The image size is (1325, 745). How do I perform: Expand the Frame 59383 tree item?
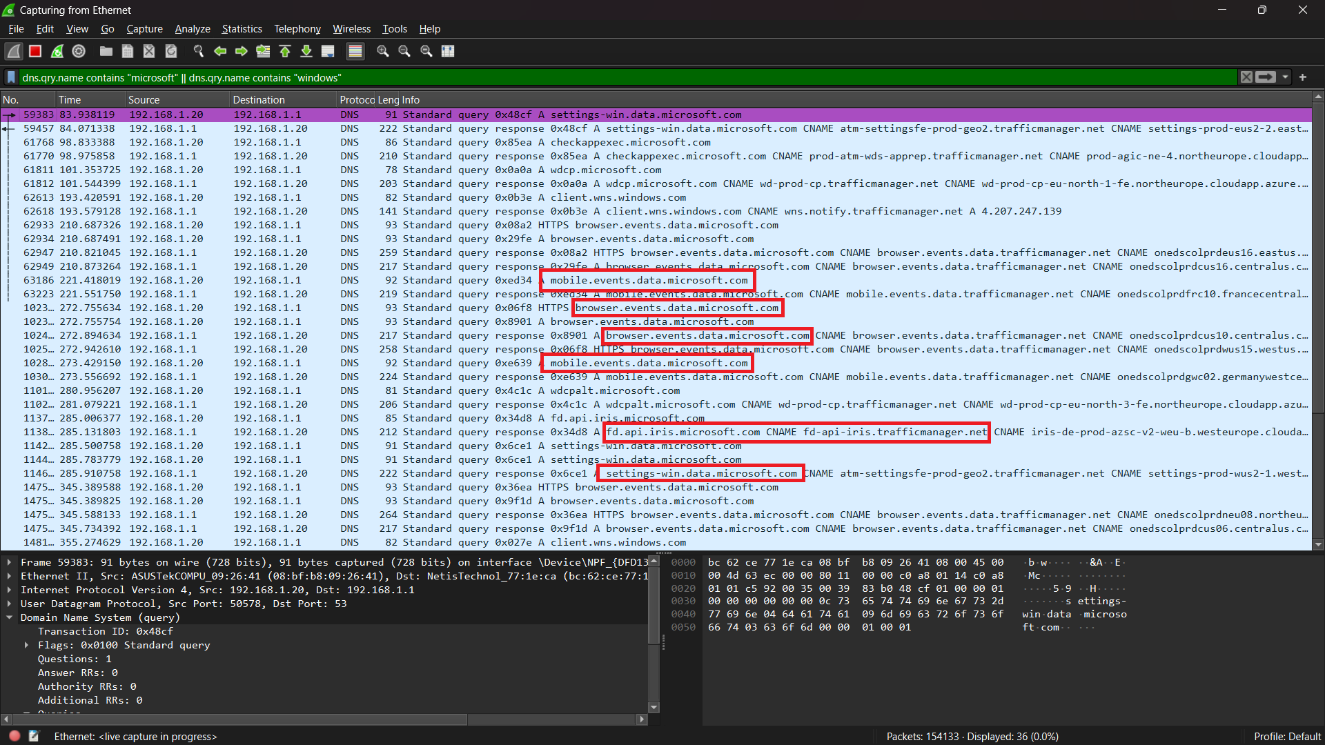click(x=9, y=562)
